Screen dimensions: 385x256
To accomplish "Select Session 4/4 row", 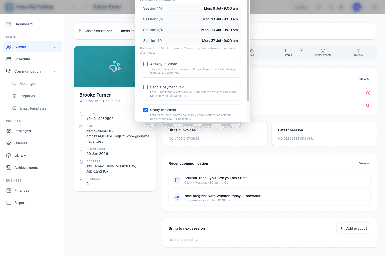I will 190,41.
